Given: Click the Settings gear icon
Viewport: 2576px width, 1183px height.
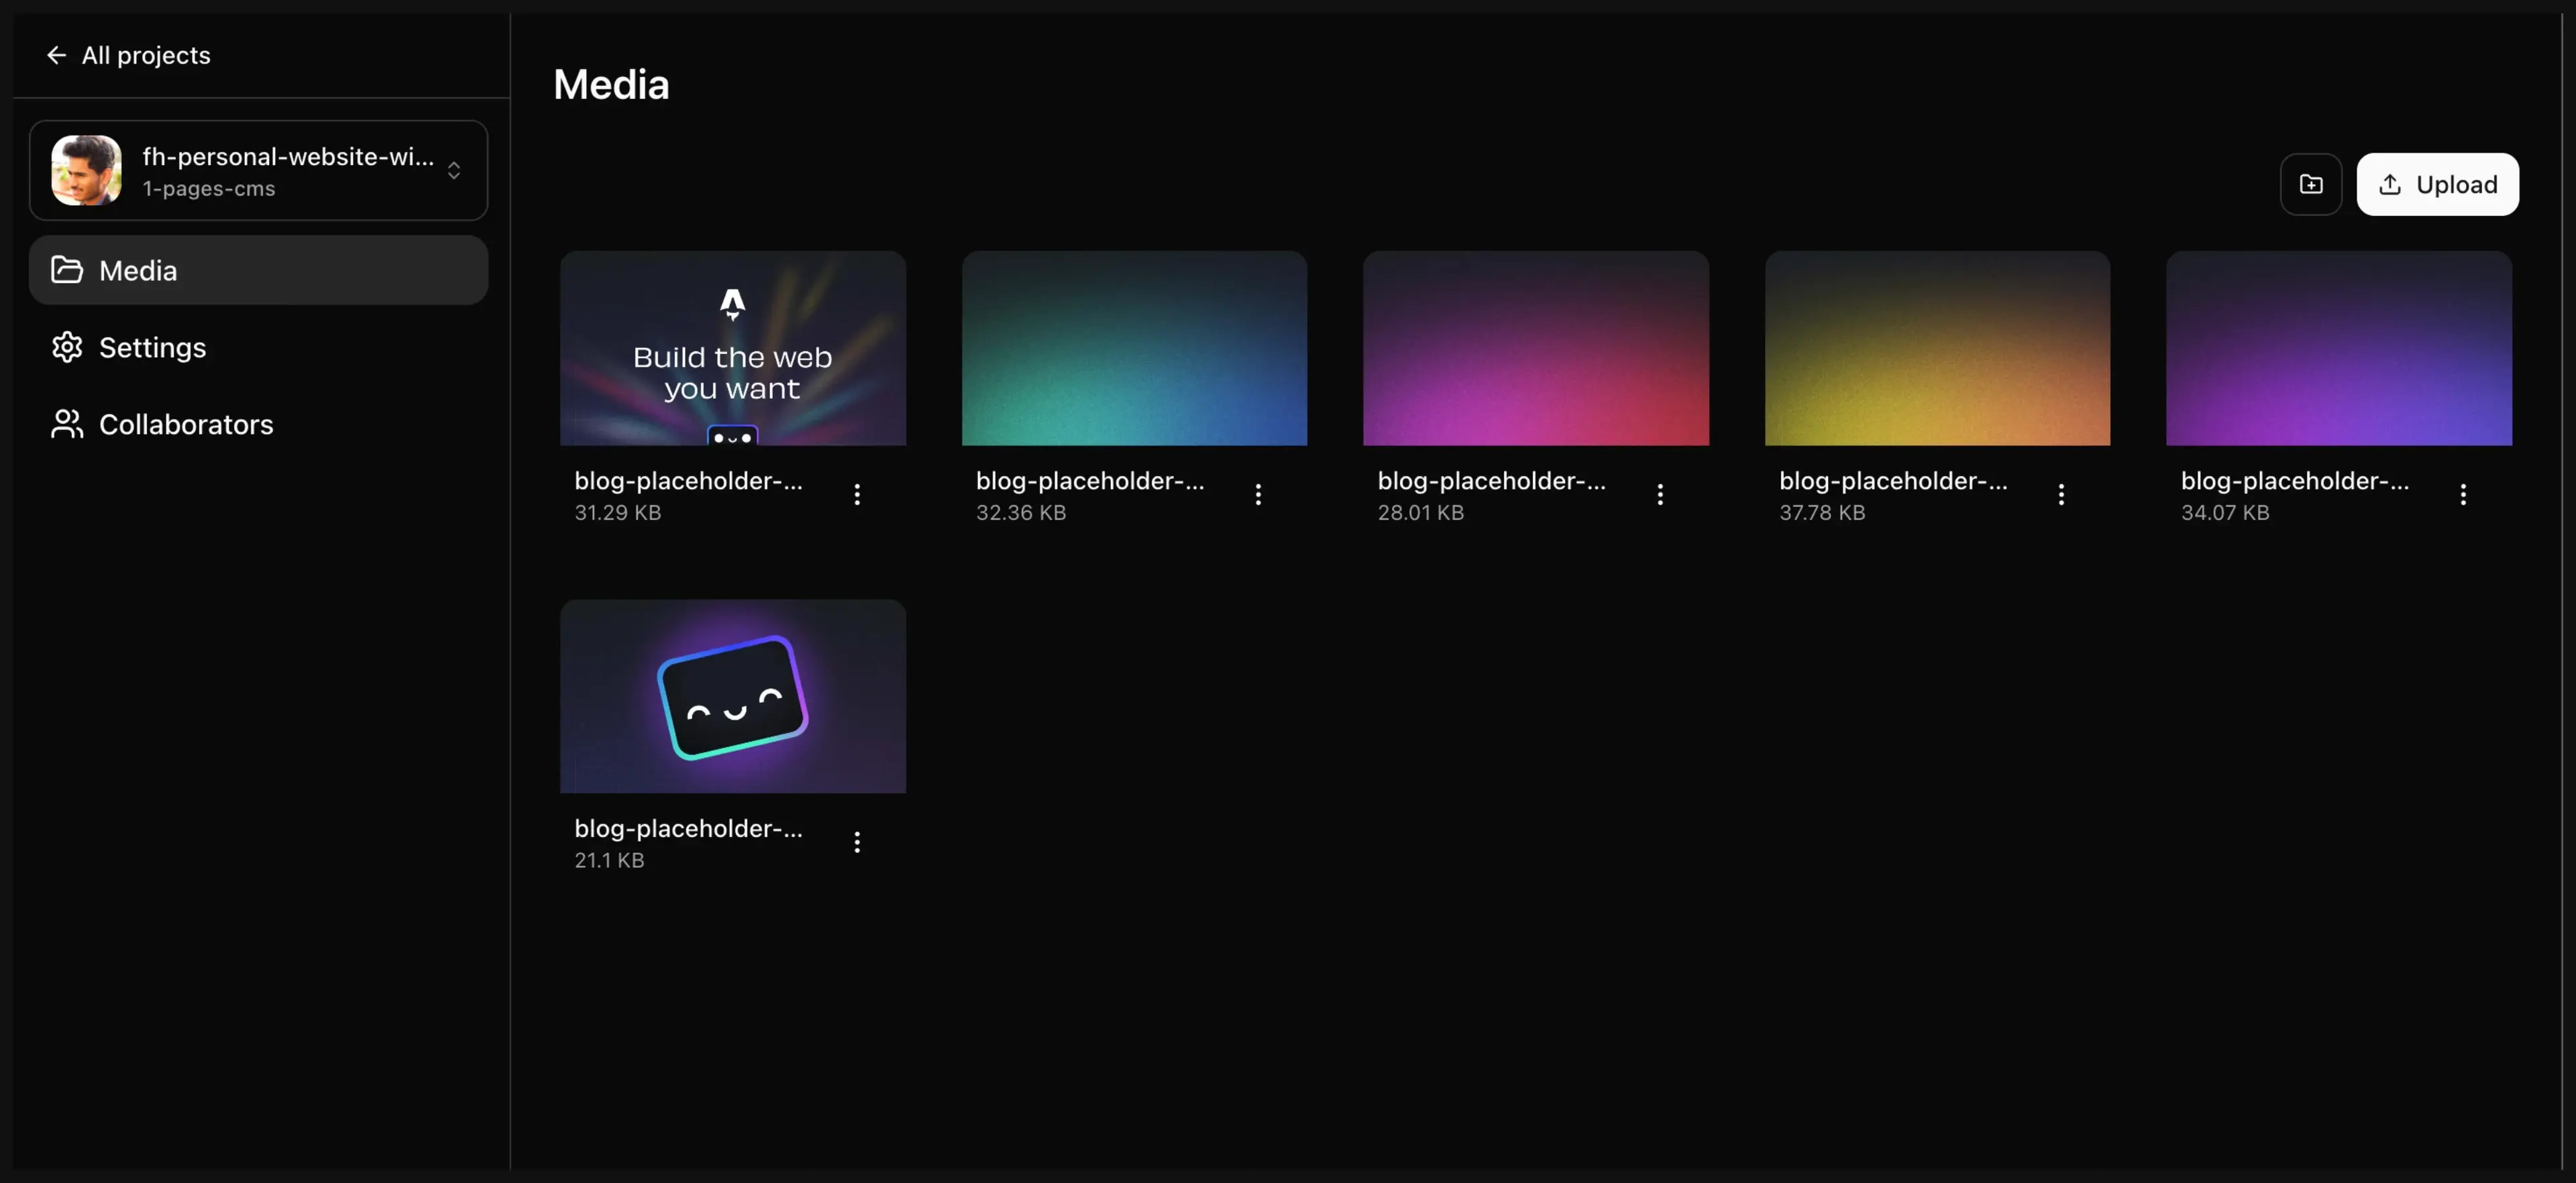Looking at the screenshot, I should point(67,347).
